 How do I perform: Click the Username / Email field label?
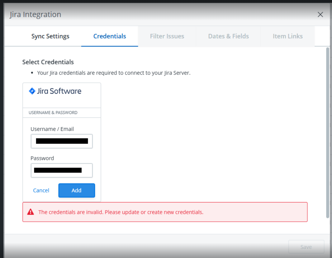[x=52, y=129]
